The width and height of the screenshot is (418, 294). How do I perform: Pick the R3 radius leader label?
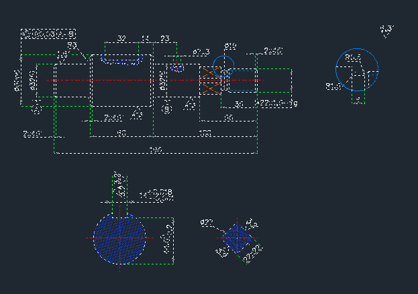click(72, 46)
